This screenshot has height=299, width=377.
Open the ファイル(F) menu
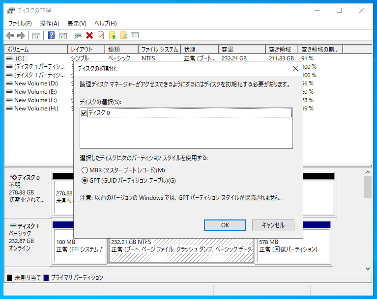[x=20, y=23]
